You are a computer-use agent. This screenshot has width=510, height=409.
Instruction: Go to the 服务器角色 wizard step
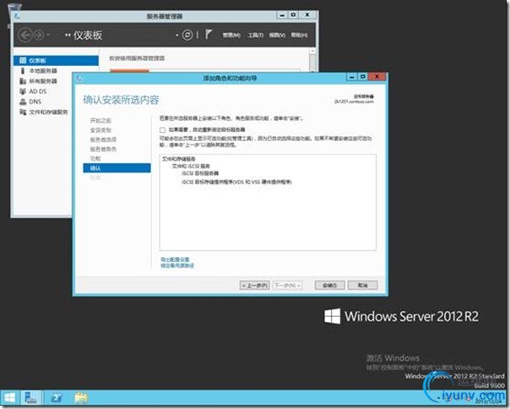click(x=103, y=149)
